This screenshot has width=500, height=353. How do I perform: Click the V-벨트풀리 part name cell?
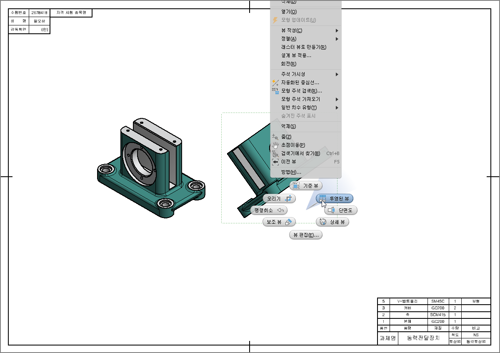pos(409,301)
